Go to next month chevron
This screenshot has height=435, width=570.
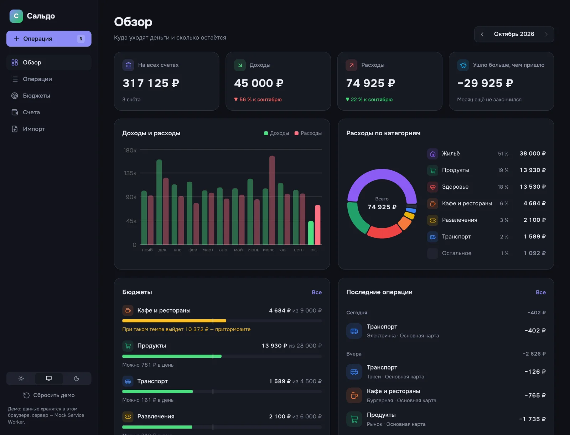pyautogui.click(x=546, y=34)
